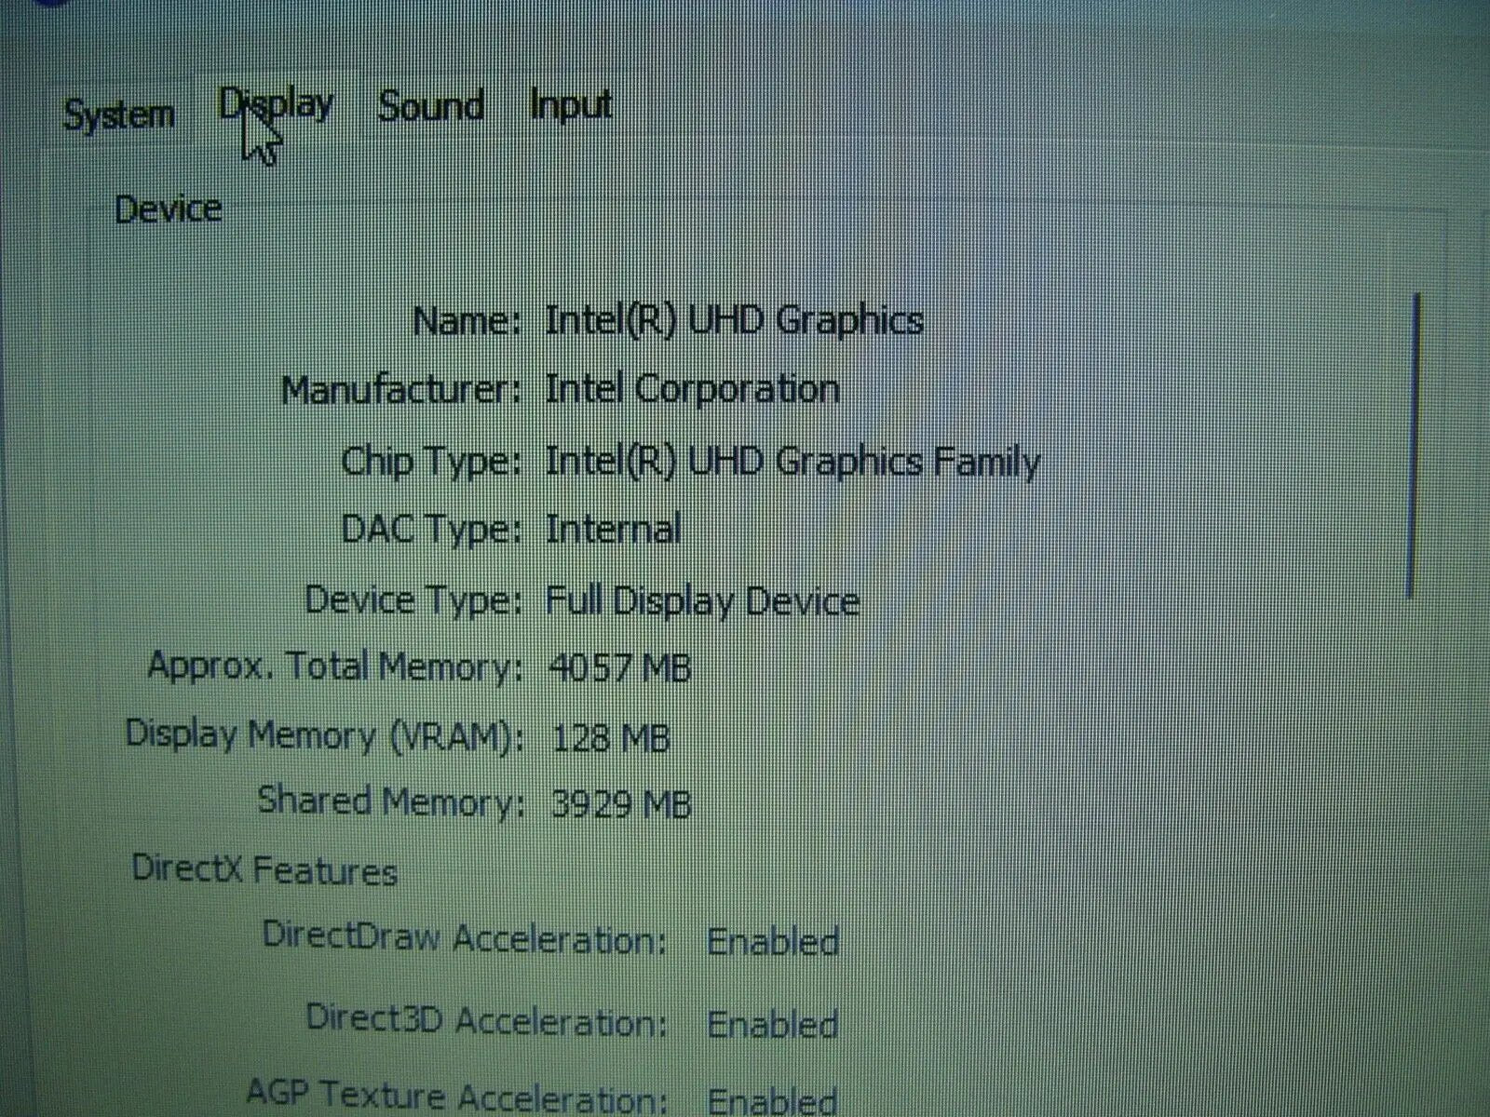Click the Approx. Total Memory: label
Image resolution: width=1490 pixels, height=1117 pixels.
333,666
